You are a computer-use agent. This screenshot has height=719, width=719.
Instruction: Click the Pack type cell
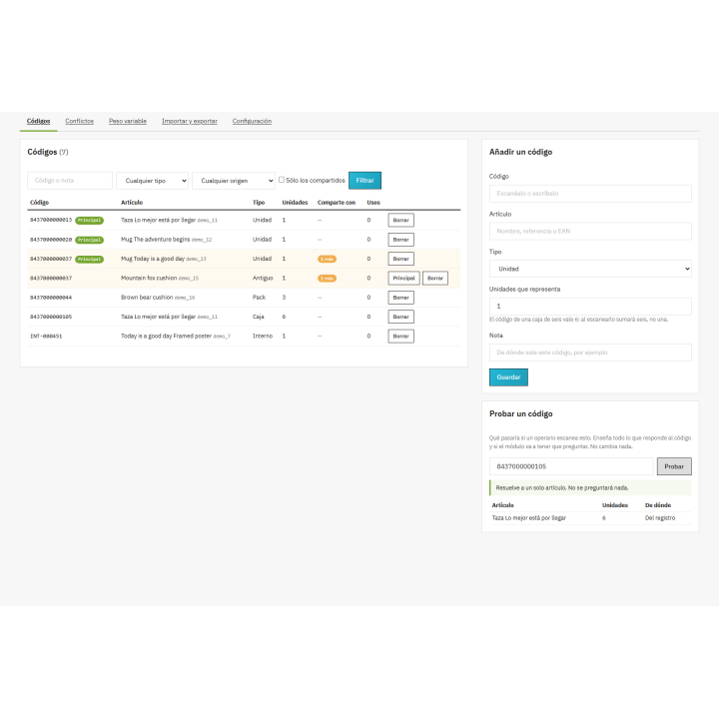[259, 298]
